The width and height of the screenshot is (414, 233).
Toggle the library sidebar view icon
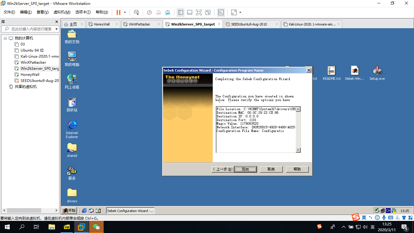(181, 12)
